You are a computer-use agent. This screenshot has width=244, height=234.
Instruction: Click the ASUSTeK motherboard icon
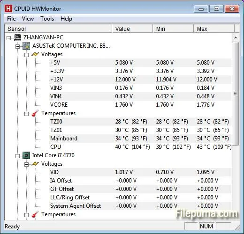click(x=26, y=46)
